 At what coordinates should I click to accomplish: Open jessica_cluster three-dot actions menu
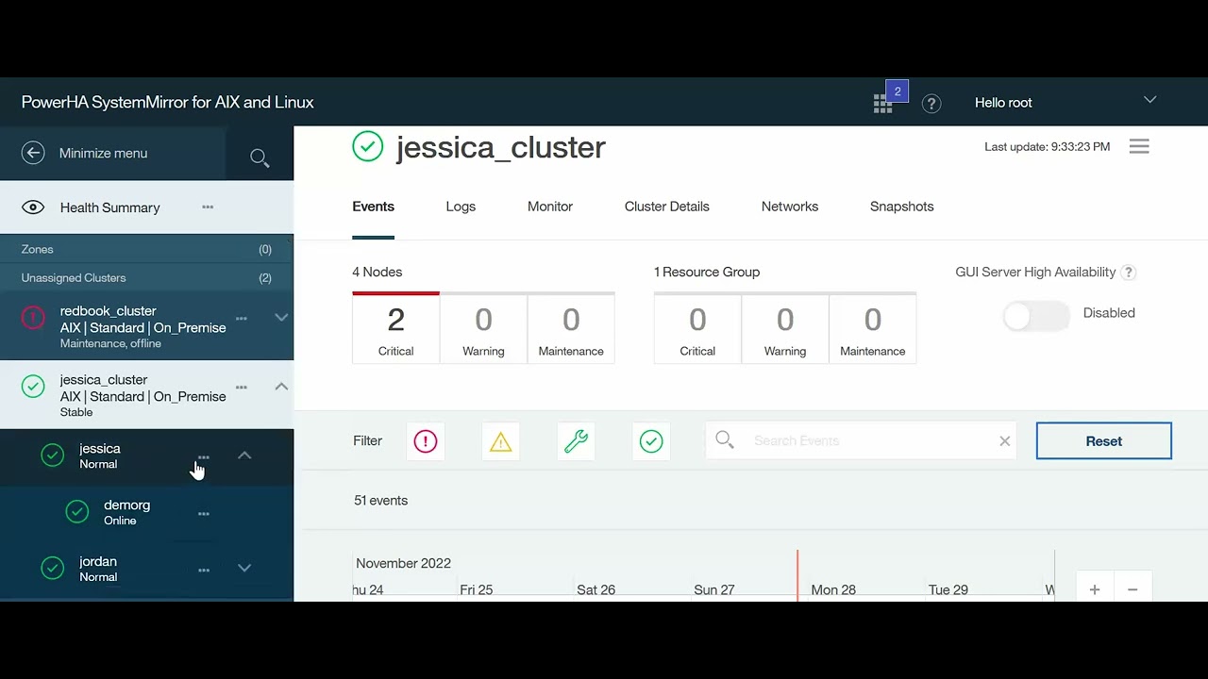[x=242, y=388]
